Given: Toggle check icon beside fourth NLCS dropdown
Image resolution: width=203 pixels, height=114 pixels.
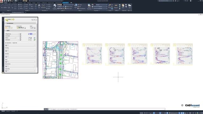Looking at the screenshot, I should (x=20, y=40).
